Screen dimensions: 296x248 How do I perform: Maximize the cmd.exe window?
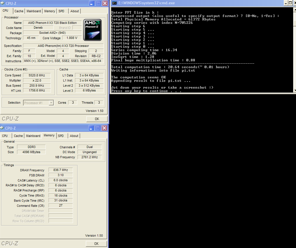[x=290, y=3]
